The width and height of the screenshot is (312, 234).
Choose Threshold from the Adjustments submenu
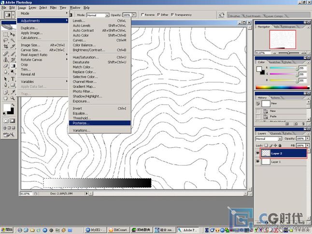tap(100, 118)
